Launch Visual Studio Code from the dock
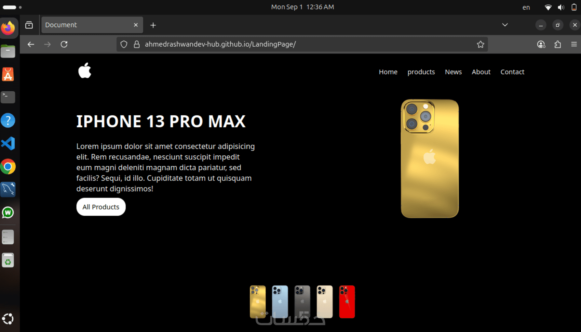This screenshot has width=581, height=332. [8, 143]
